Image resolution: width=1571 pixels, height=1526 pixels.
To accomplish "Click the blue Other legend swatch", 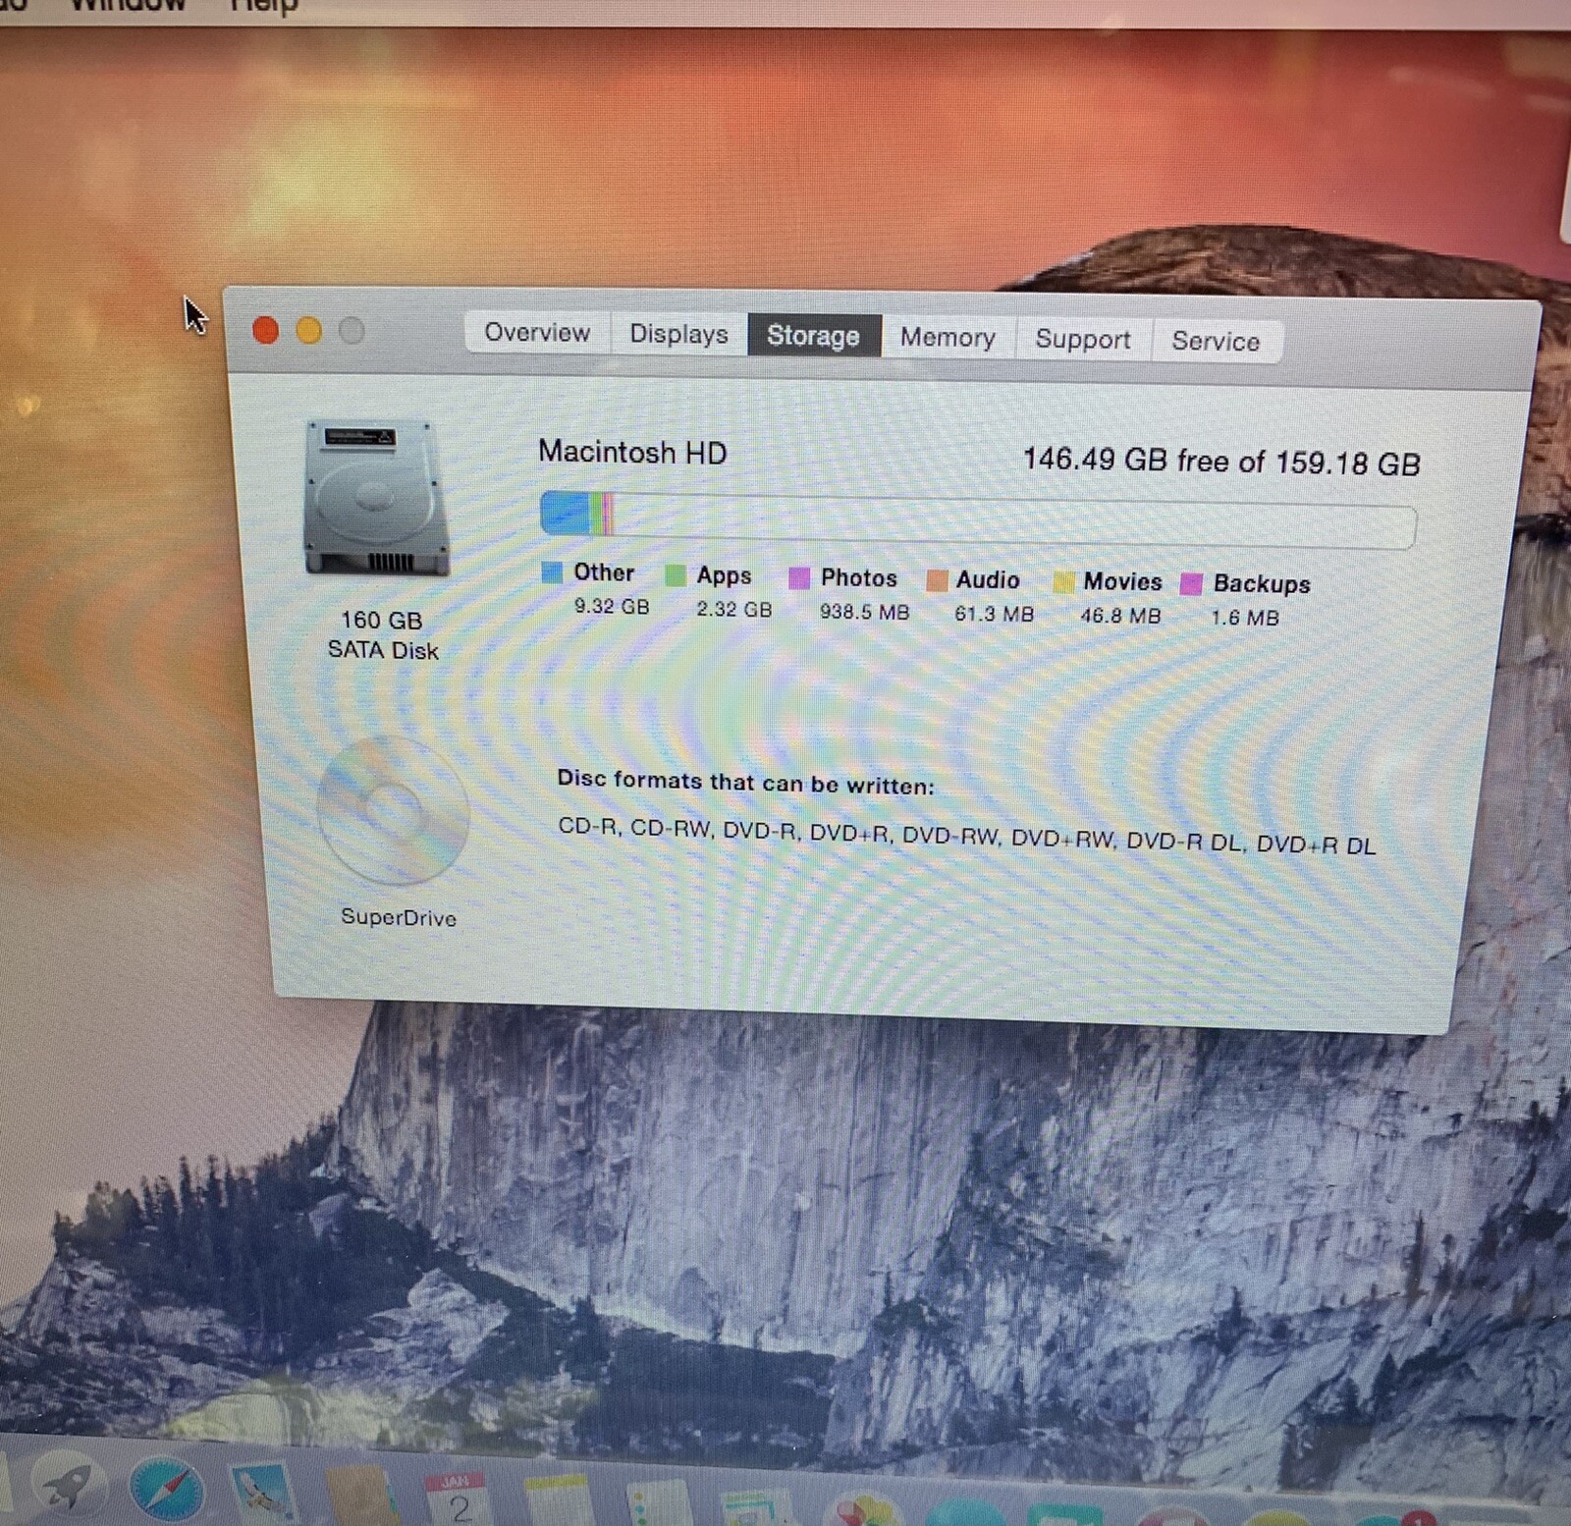I will pyautogui.click(x=552, y=572).
